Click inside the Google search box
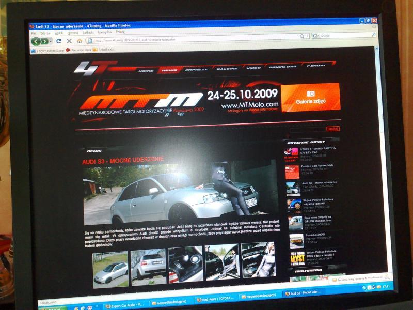This screenshot has height=310, width=413. pos(345,35)
